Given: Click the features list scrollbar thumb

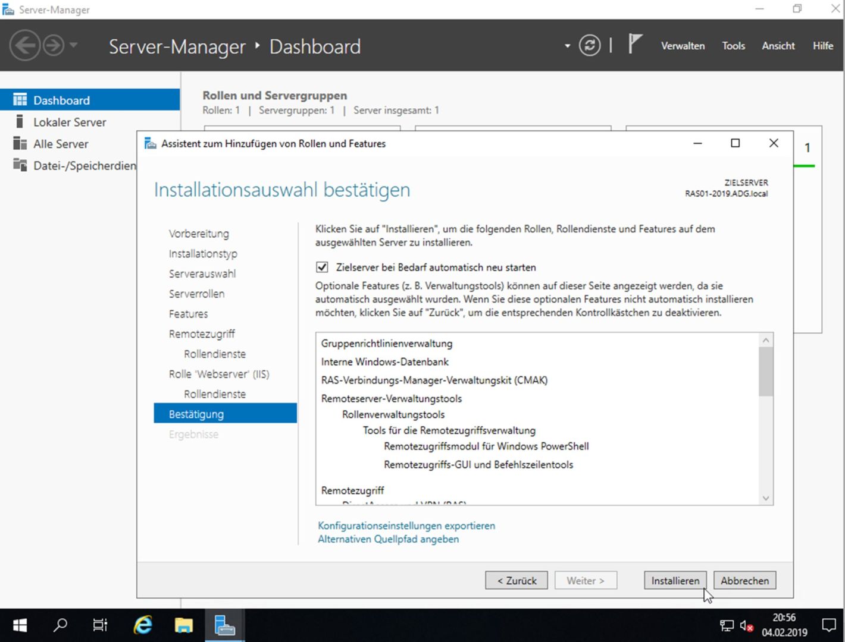Looking at the screenshot, I should pos(766,372).
